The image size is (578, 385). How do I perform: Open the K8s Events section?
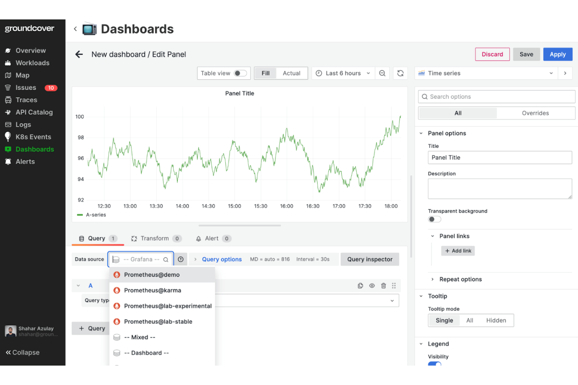click(x=33, y=137)
